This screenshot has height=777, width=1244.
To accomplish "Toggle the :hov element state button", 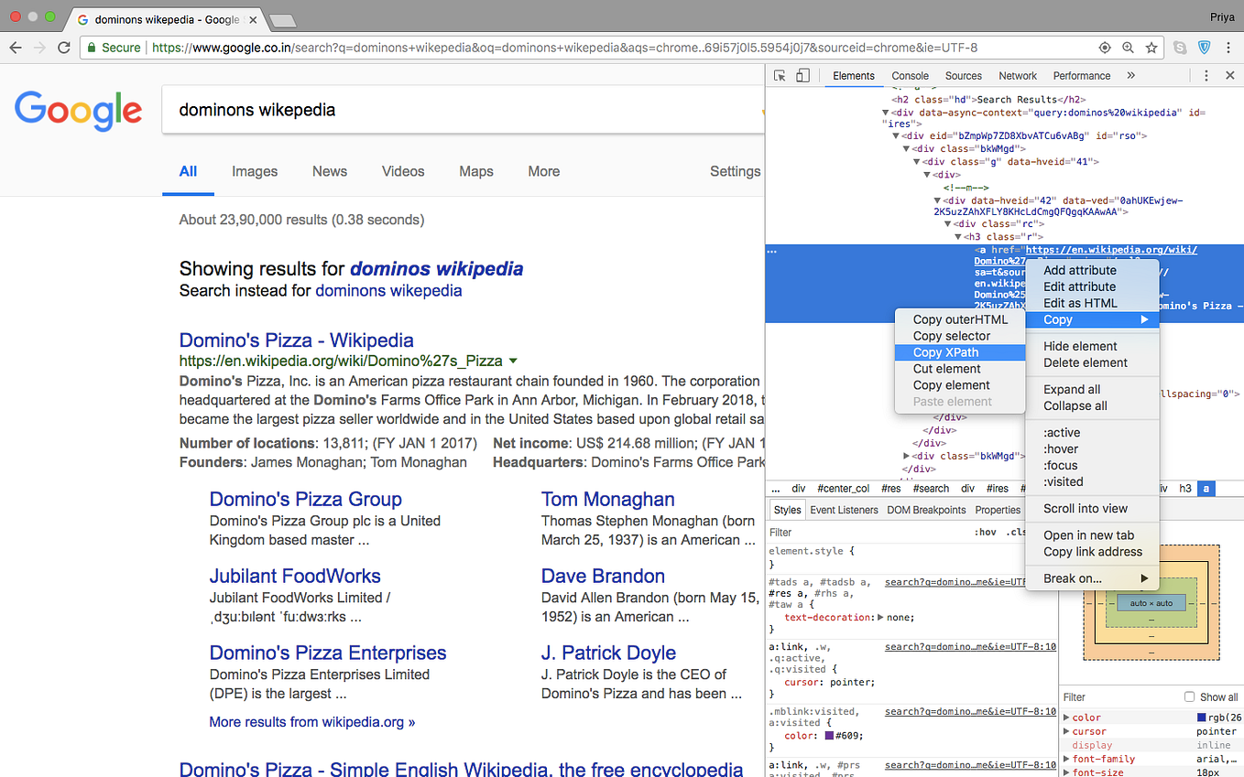I will pyautogui.click(x=986, y=532).
